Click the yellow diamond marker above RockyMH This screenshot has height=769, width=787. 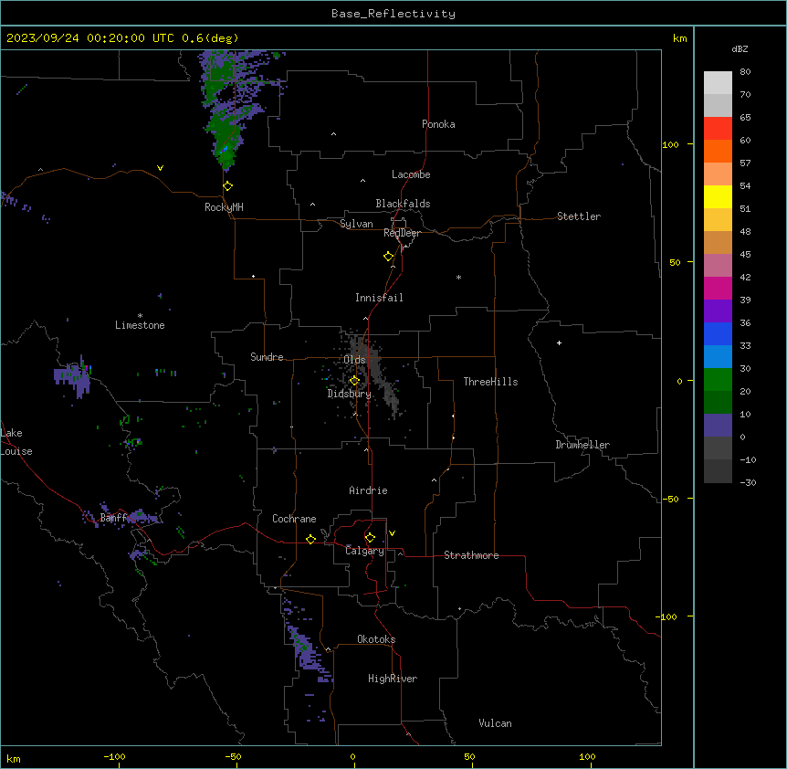tap(228, 186)
